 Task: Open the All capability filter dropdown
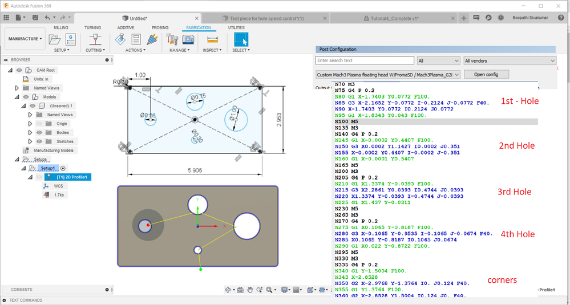click(439, 60)
